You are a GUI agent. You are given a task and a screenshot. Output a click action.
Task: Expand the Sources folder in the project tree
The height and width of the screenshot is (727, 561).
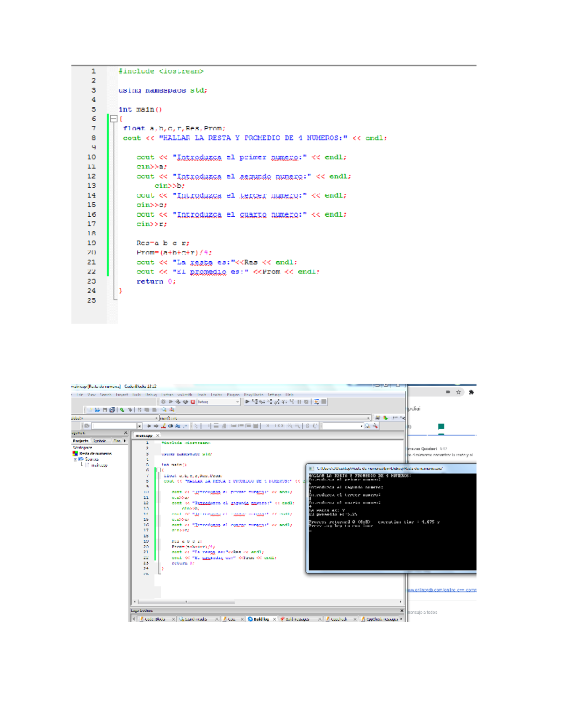(75, 459)
